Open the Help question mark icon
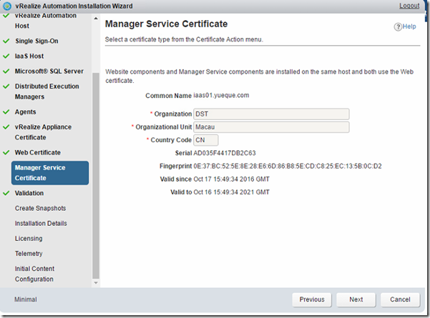430x318 pixels. click(398, 27)
